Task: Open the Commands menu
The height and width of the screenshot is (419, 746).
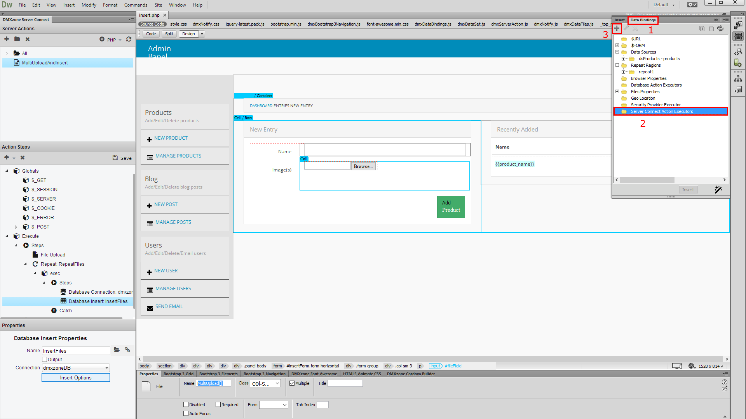Action: point(136,5)
